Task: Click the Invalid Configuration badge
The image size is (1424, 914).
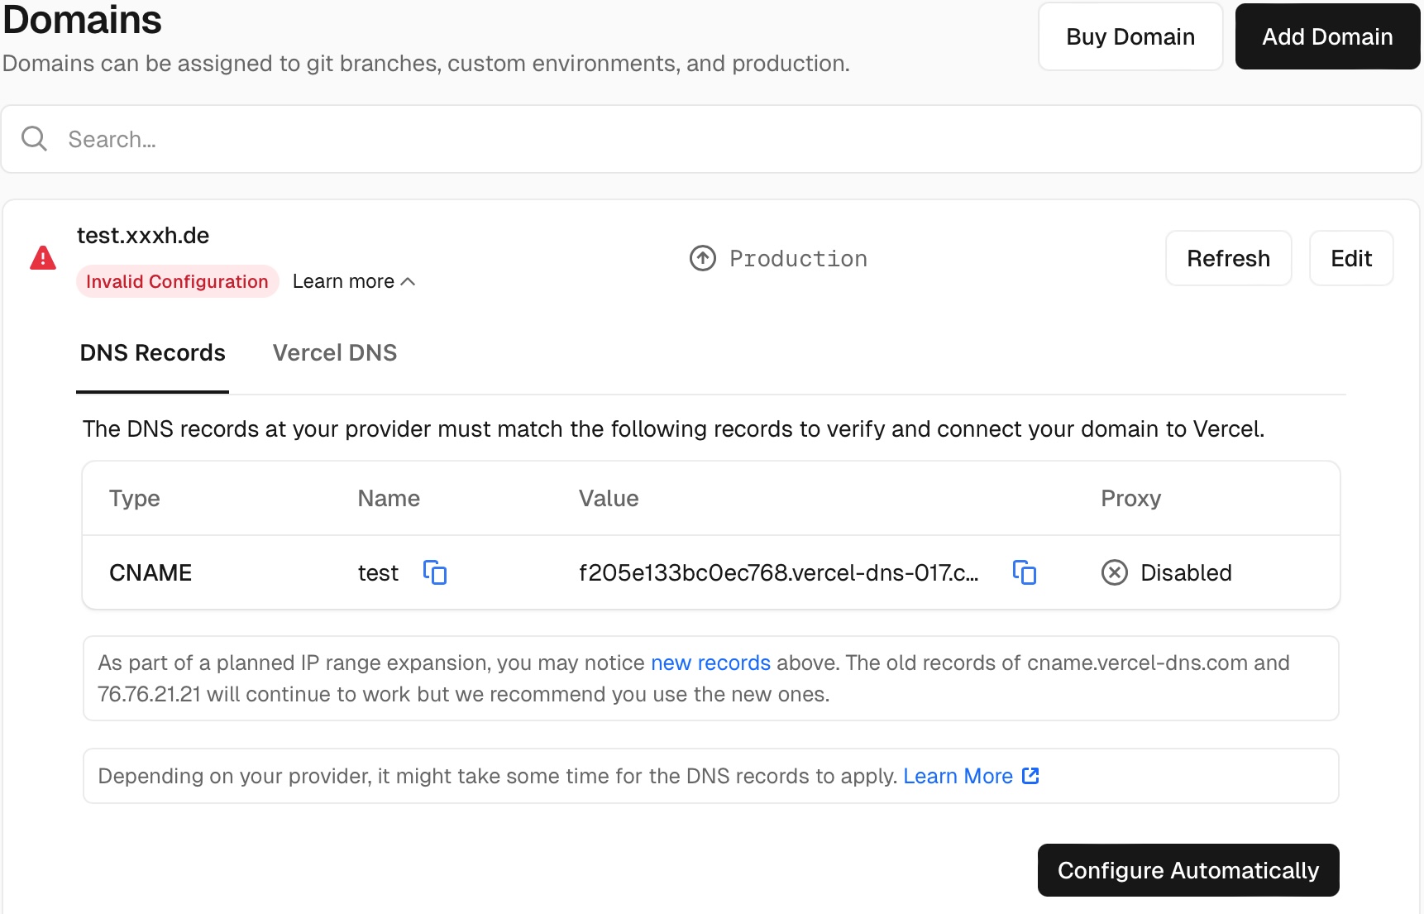Action: point(177,282)
